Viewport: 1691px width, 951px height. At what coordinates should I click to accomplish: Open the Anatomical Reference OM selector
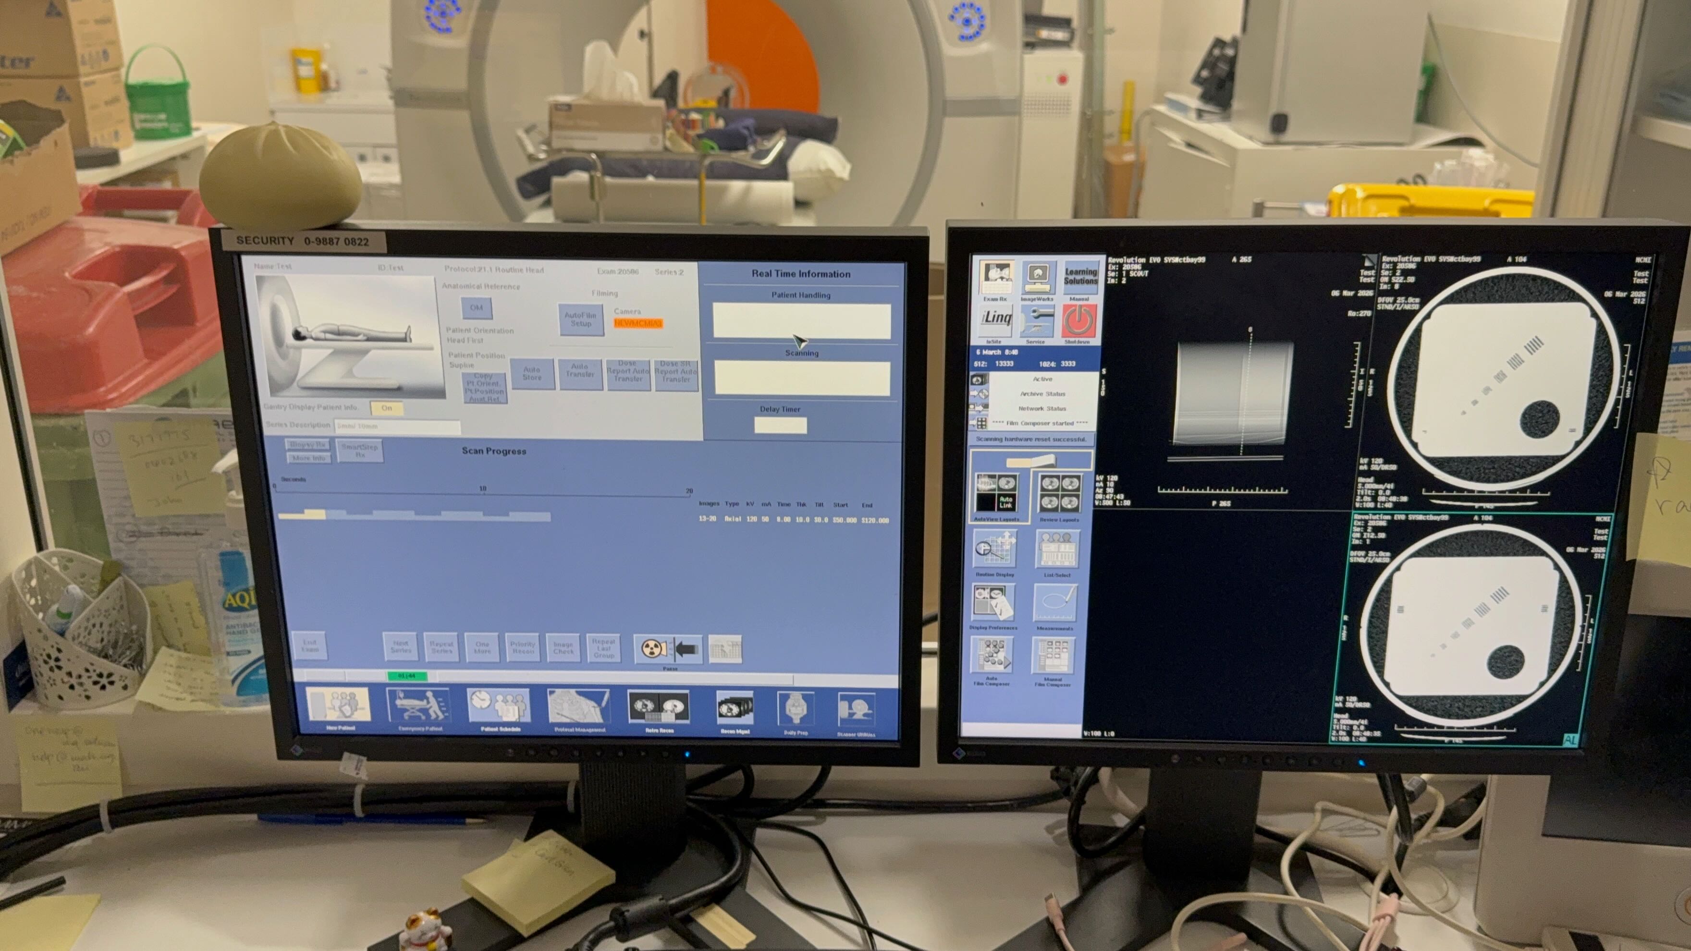pos(477,308)
